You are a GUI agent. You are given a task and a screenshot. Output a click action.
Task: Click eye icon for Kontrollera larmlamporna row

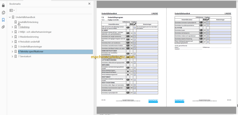coord(201,33)
